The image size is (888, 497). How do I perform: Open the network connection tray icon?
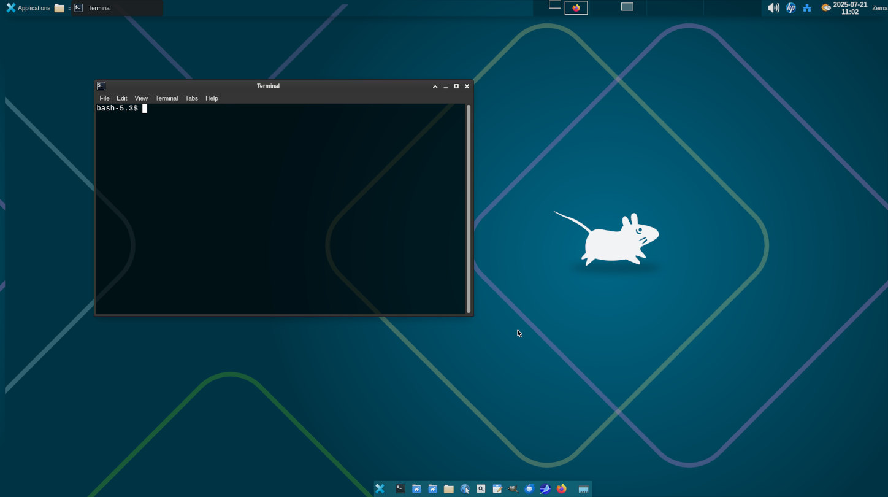(x=807, y=8)
